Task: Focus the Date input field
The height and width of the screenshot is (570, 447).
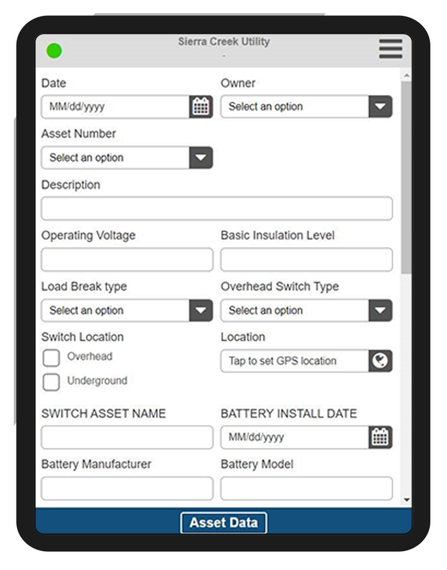Action: pos(115,107)
